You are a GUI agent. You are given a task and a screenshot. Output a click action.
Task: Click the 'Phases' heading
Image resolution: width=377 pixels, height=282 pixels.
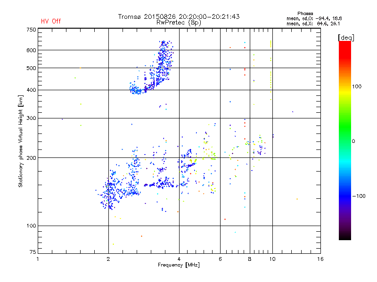(305, 14)
